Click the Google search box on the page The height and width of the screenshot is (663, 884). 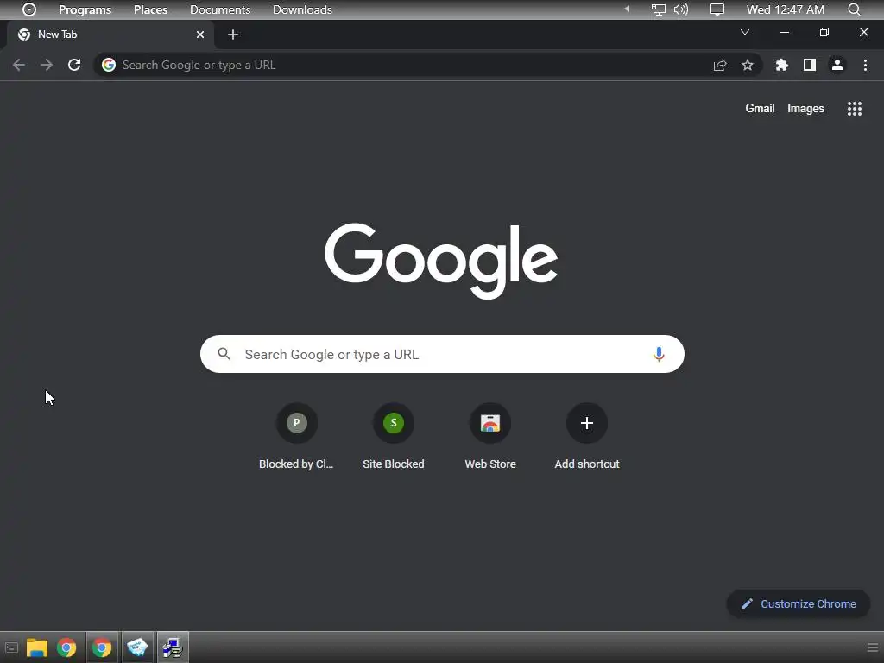(442, 354)
